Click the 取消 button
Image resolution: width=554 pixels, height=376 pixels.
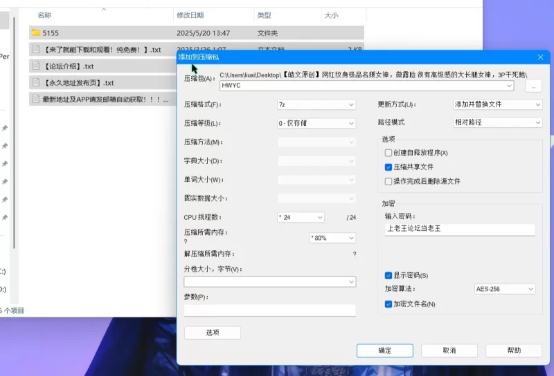coord(449,350)
